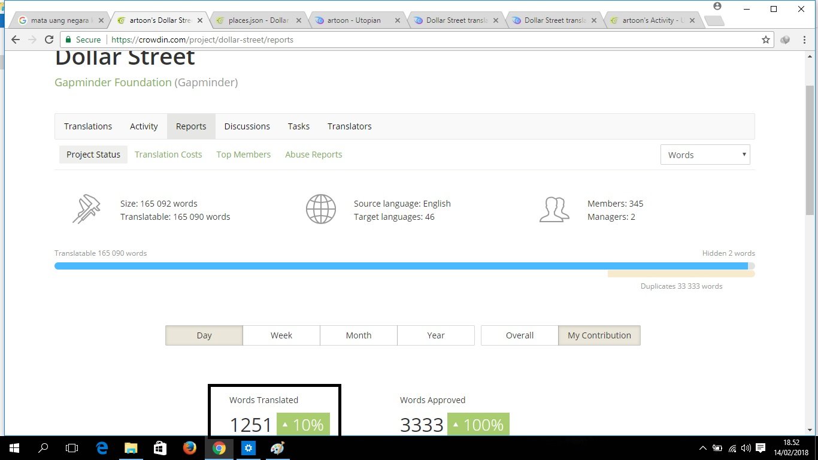Click the Chrome icon in the taskbar

pos(219,448)
